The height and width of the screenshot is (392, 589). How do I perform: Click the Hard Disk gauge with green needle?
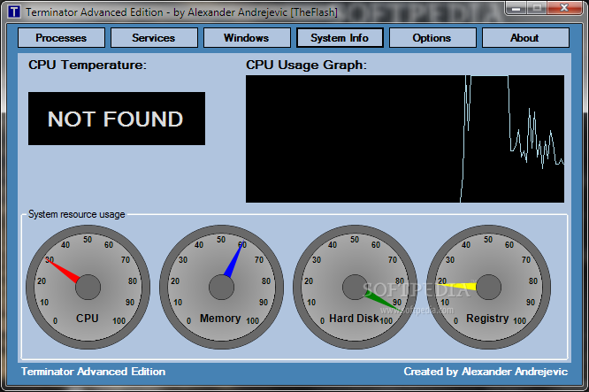click(x=355, y=287)
